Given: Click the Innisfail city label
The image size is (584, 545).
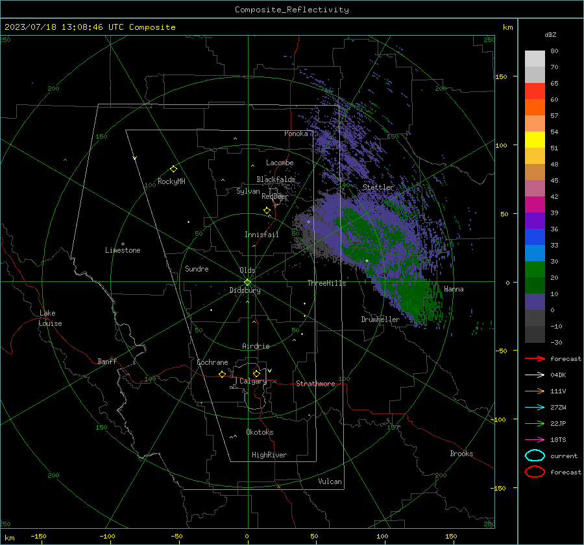Looking at the screenshot, I should (x=262, y=235).
